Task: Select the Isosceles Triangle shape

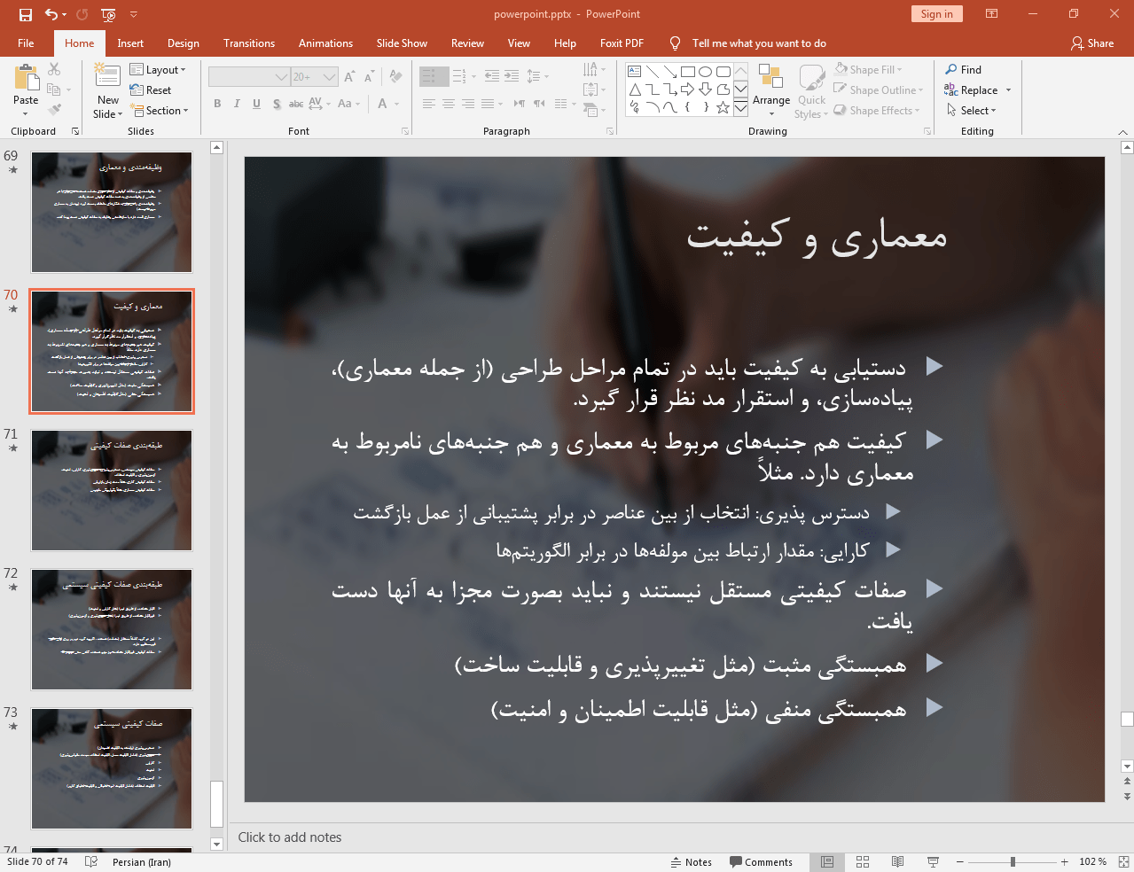Action: [635, 90]
